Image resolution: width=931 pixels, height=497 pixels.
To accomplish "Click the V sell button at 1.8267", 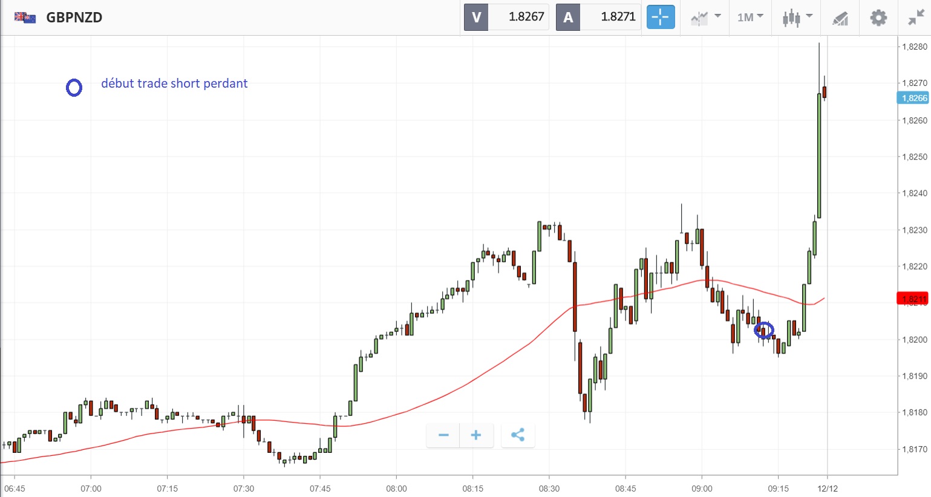I will [x=506, y=17].
